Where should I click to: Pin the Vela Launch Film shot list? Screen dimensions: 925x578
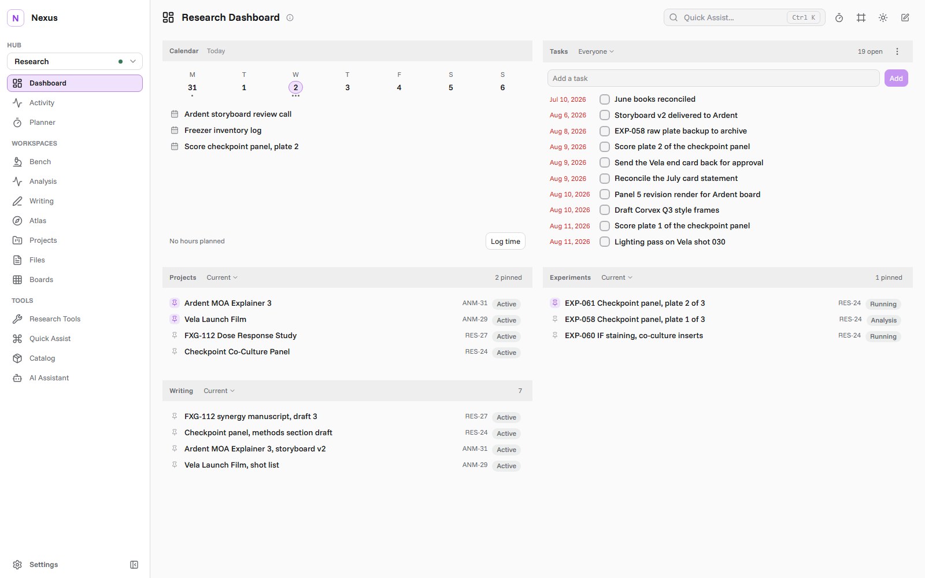pos(175,465)
